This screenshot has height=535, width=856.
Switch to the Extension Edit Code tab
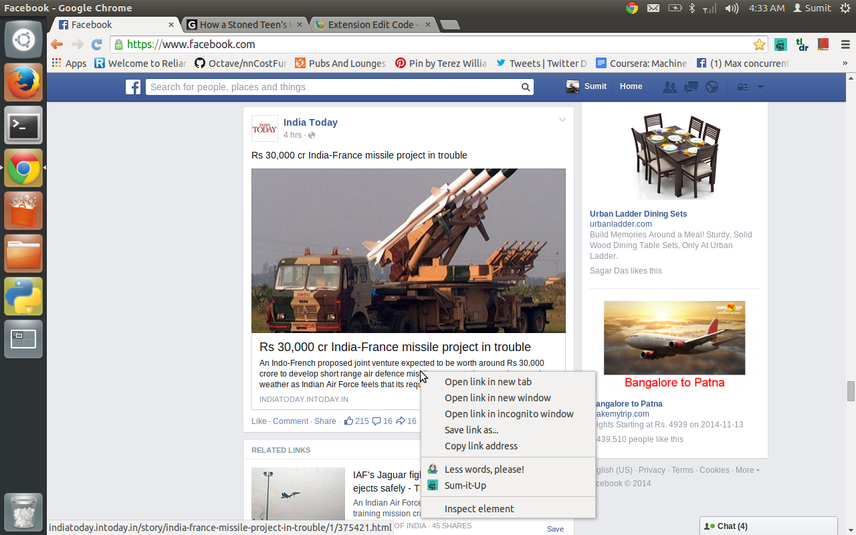click(372, 25)
